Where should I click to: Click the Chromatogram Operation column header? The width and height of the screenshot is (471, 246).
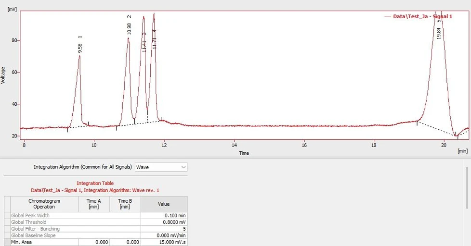44,204
